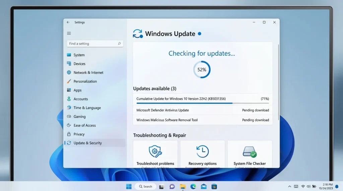Select Windows Malicious Software Removal Tool row
Screen dimensions: 343x191
point(203,120)
